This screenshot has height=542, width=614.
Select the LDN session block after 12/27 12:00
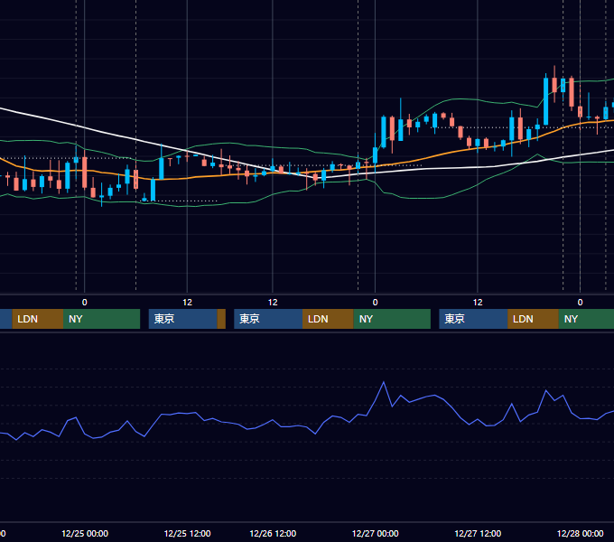[533, 319]
